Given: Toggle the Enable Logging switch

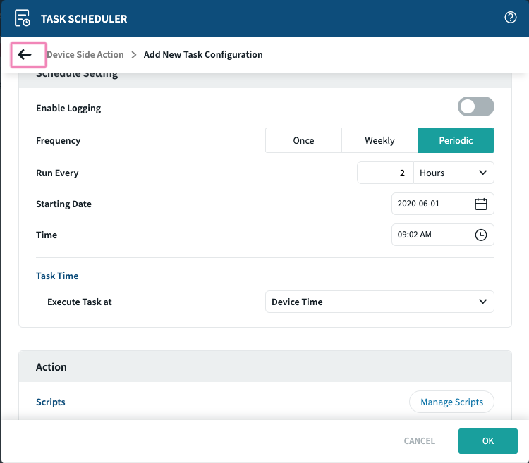Looking at the screenshot, I should pos(475,107).
